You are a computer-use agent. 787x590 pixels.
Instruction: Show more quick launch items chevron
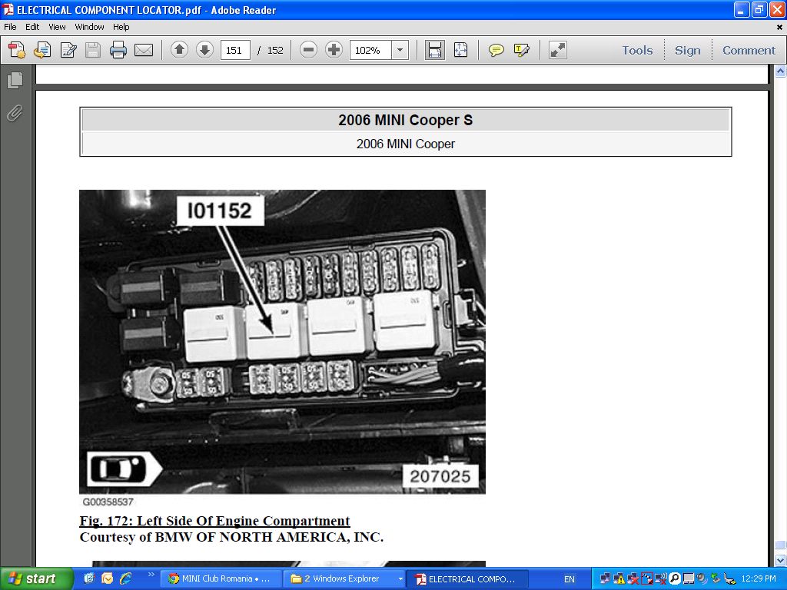coord(151,575)
